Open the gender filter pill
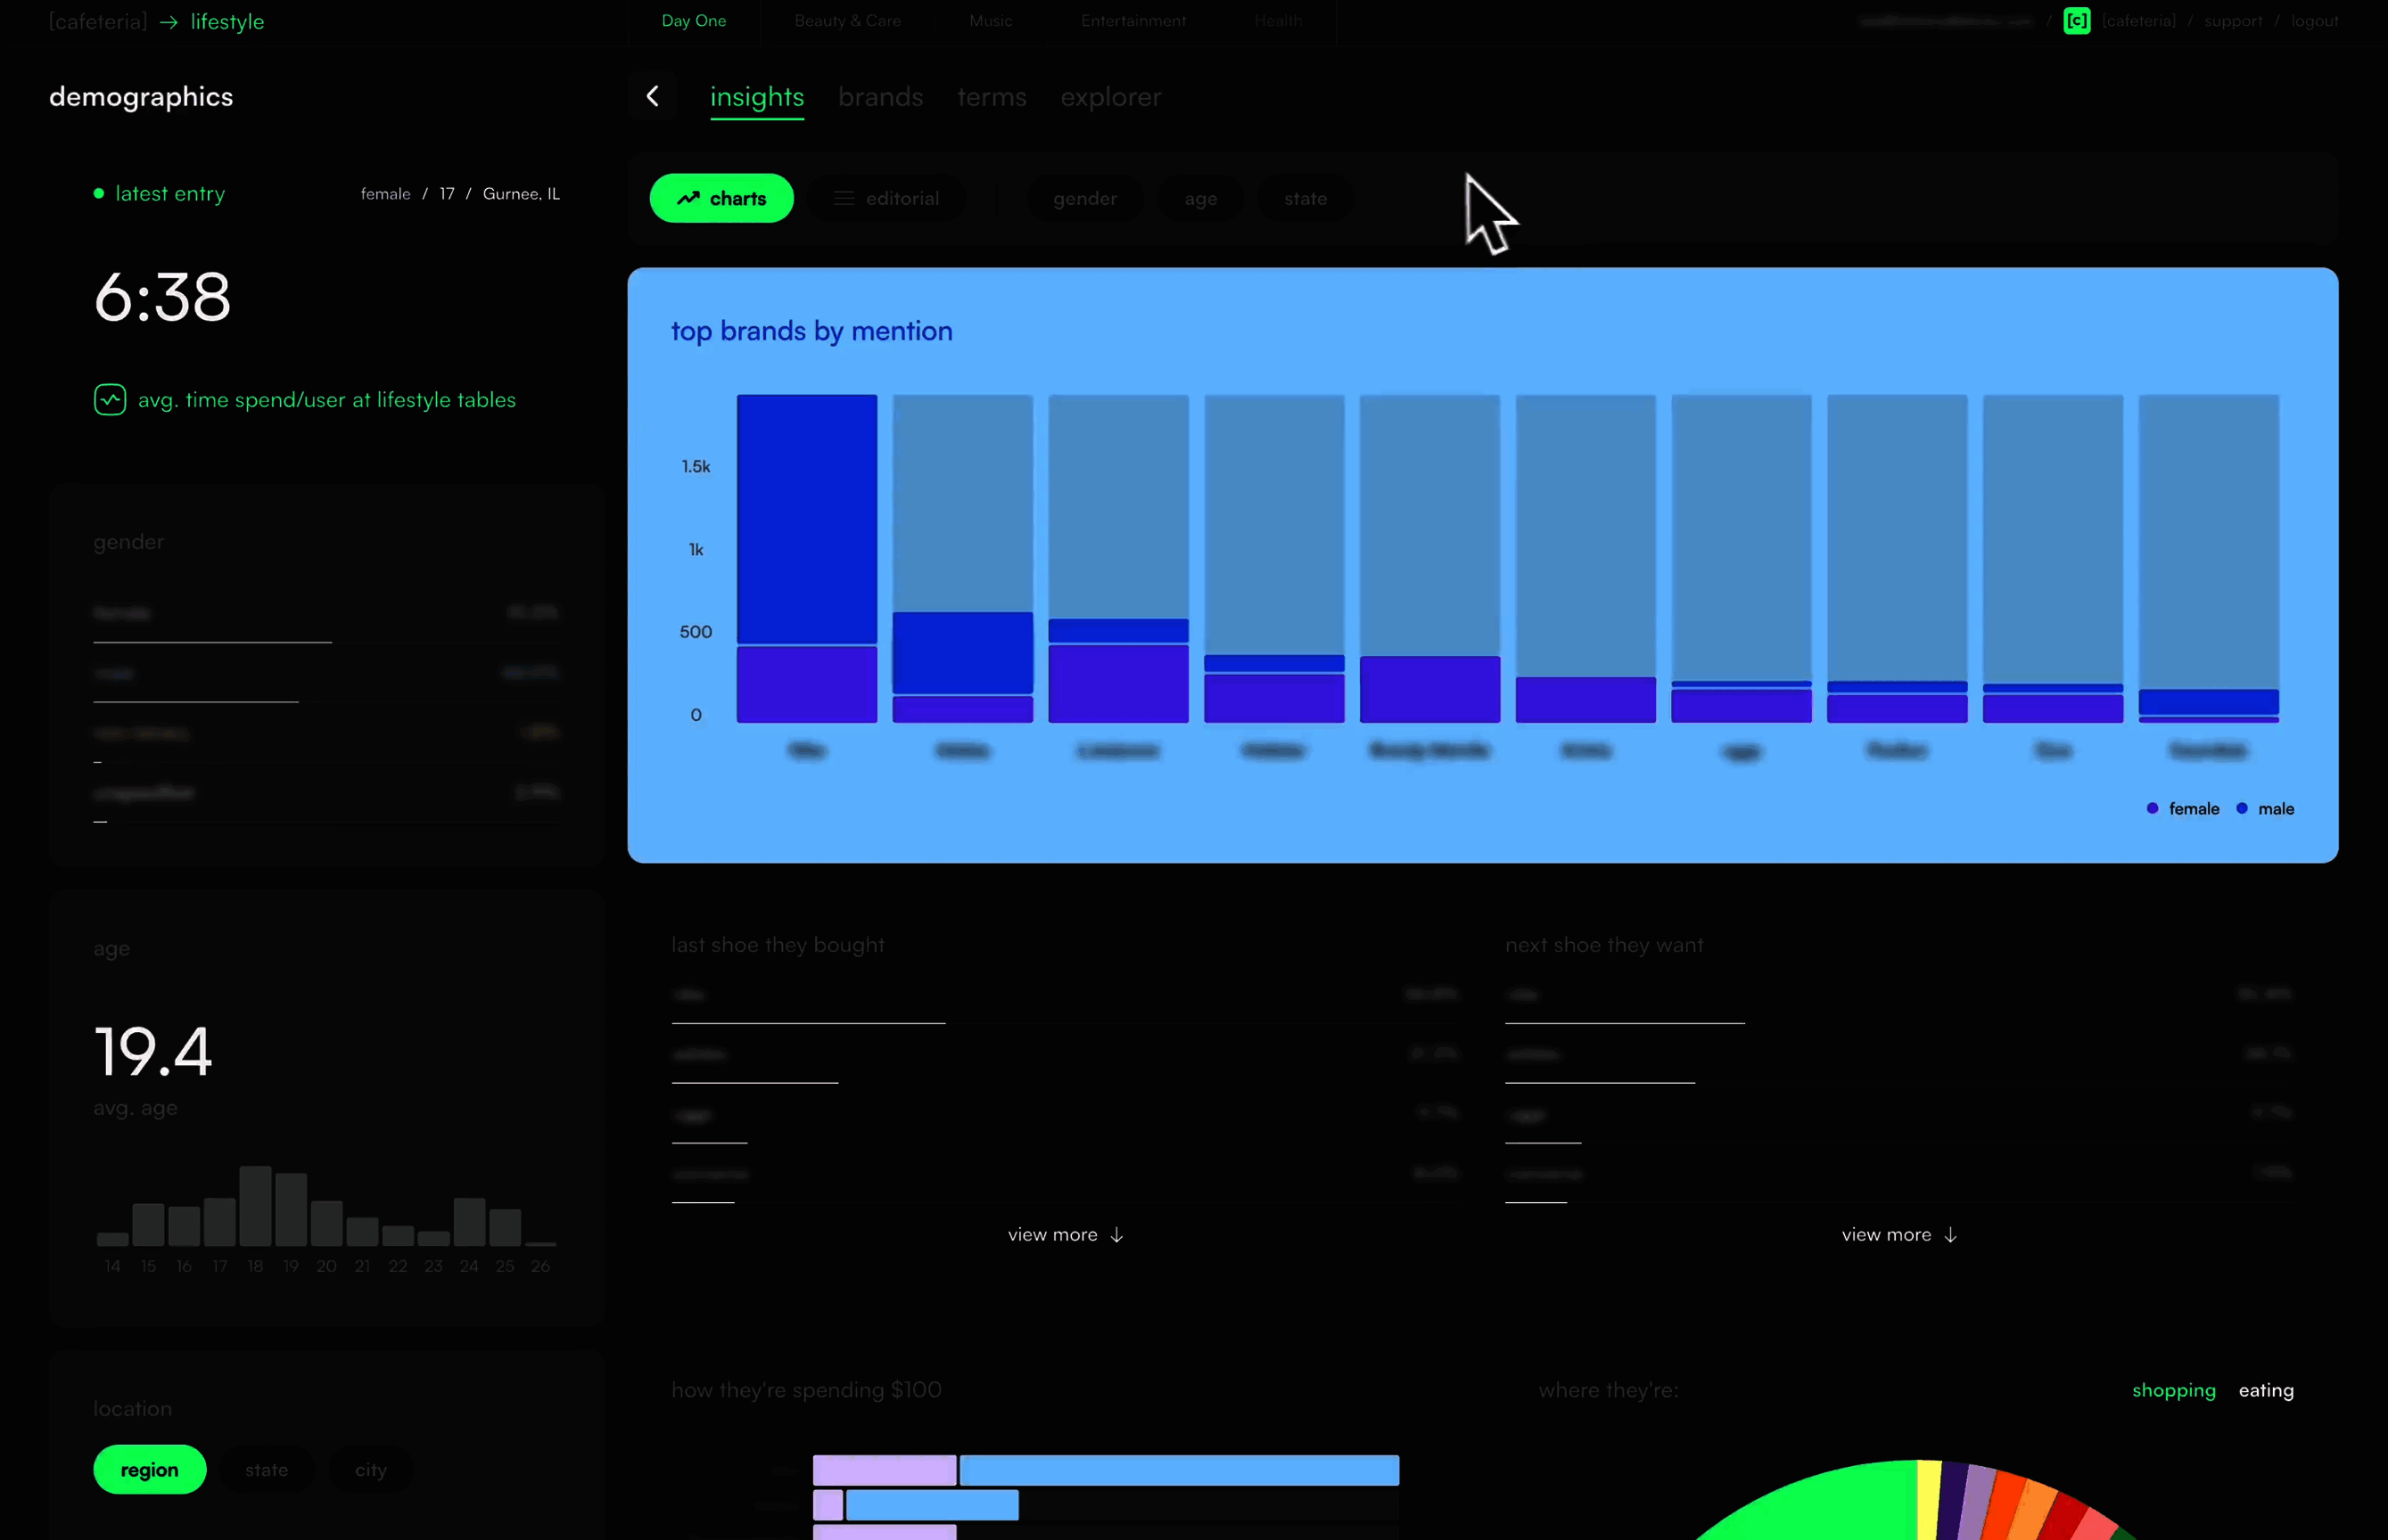 (x=1084, y=198)
